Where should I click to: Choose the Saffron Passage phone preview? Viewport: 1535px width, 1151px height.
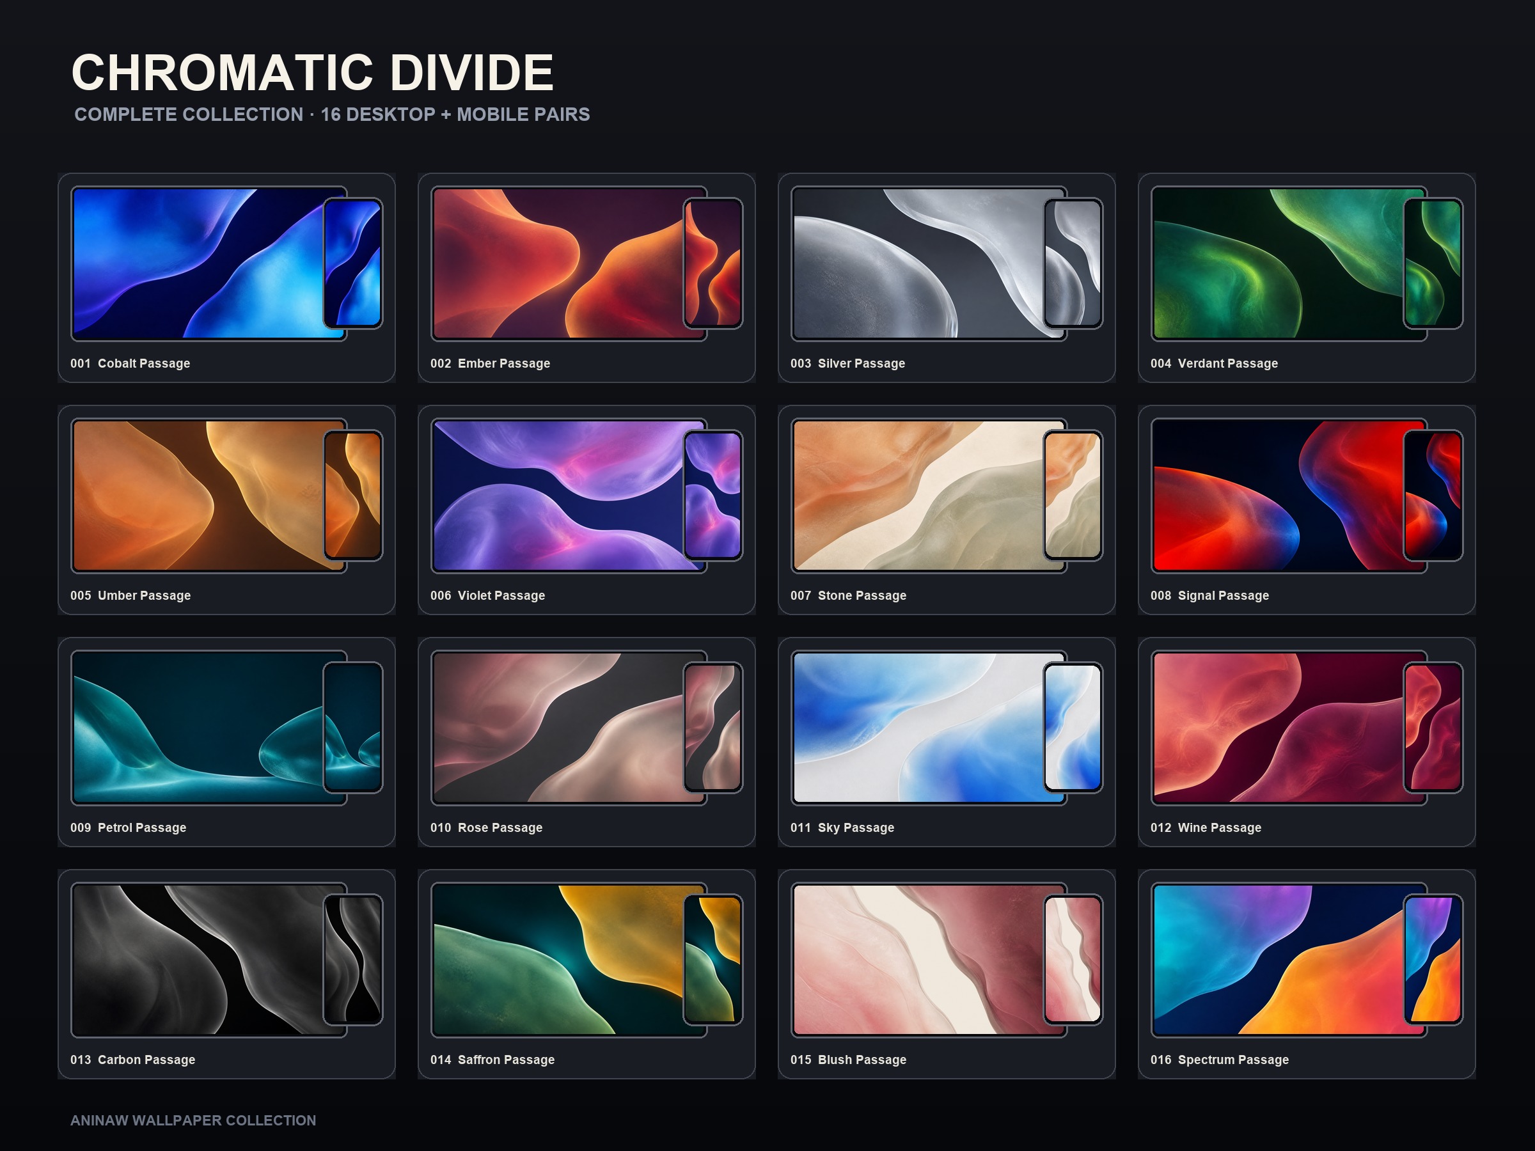[x=713, y=960]
